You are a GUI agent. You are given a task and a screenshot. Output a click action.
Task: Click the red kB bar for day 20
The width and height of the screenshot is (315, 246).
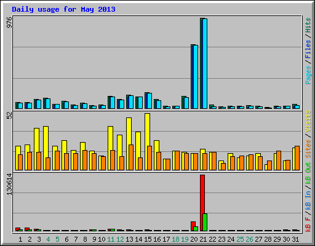[193, 226]
